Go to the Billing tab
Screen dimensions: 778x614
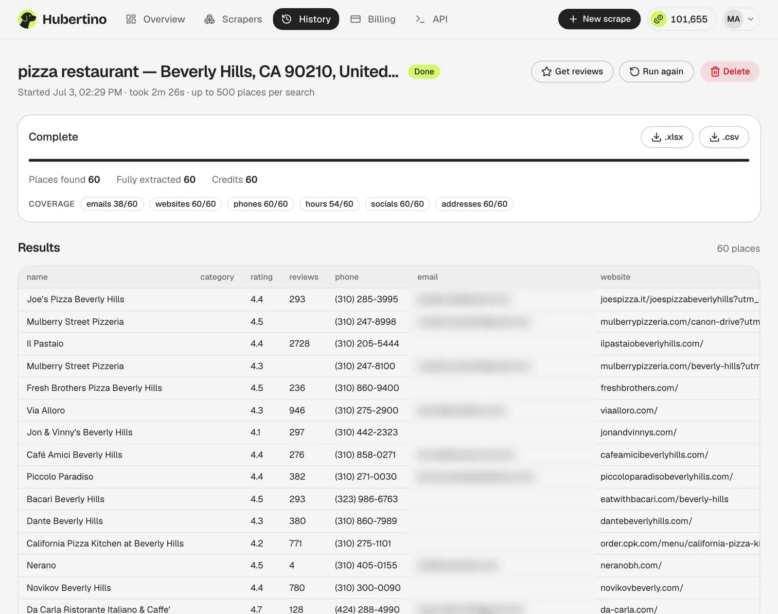(x=373, y=19)
